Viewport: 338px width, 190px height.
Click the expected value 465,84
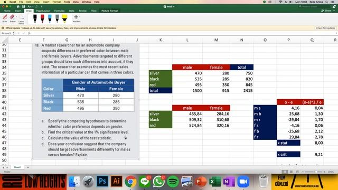pyautogui.click(x=187, y=114)
